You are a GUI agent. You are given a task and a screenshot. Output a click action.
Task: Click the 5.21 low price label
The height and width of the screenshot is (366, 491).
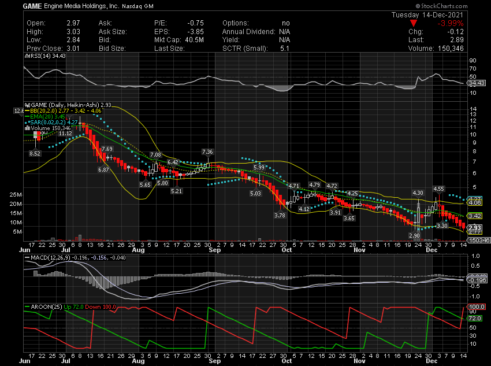(176, 191)
